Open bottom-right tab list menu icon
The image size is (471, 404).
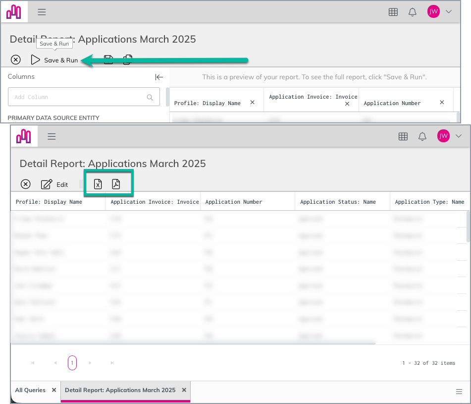459,392
